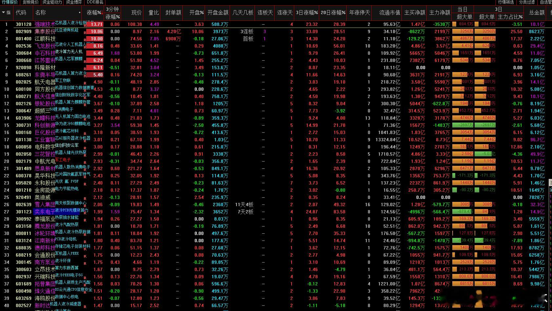This screenshot has width=552, height=311.
Task: Click the 年涨停天 column header
Action: point(359,12)
